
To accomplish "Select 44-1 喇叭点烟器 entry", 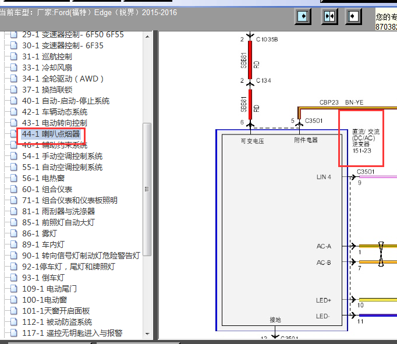I will 51,134.
